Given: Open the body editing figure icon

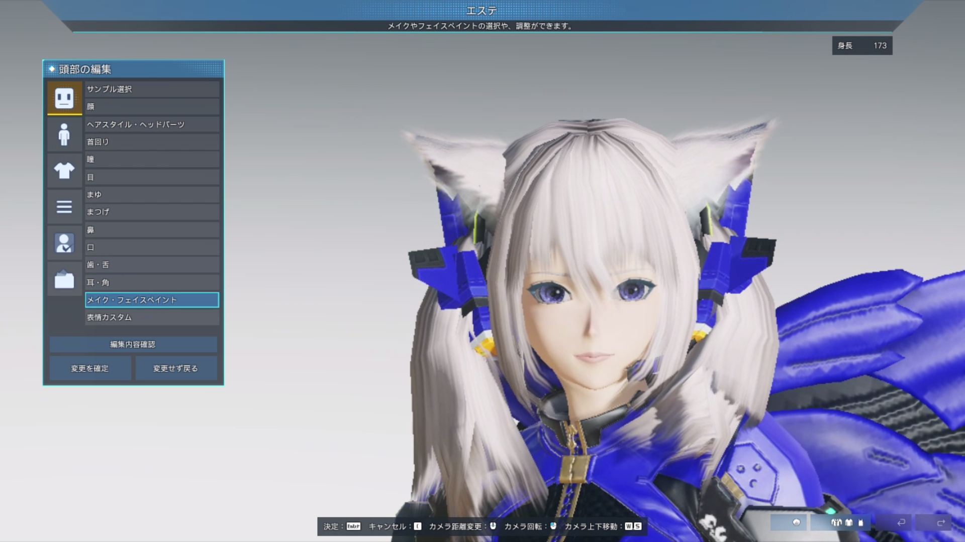Looking at the screenshot, I should (x=64, y=134).
